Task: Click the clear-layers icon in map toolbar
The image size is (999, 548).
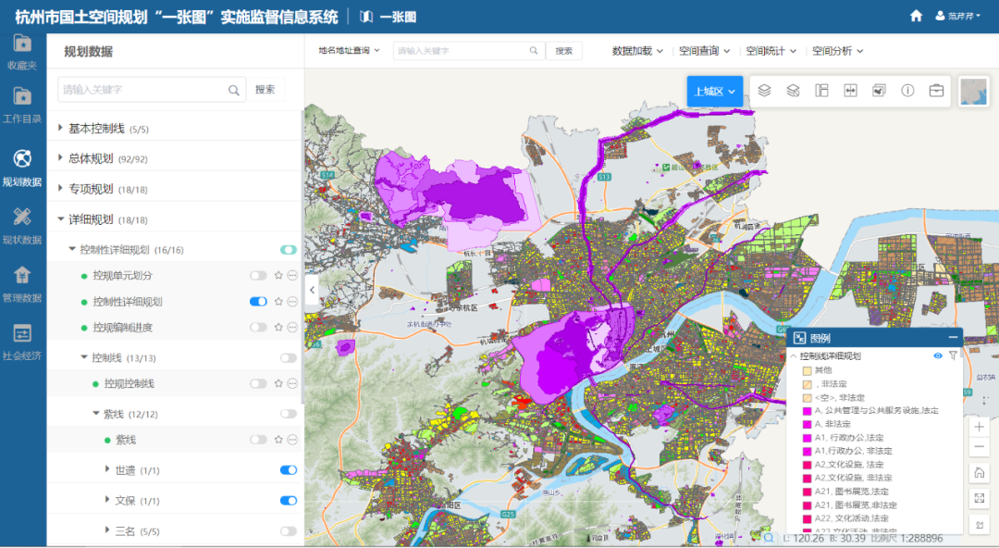Action: point(794,91)
